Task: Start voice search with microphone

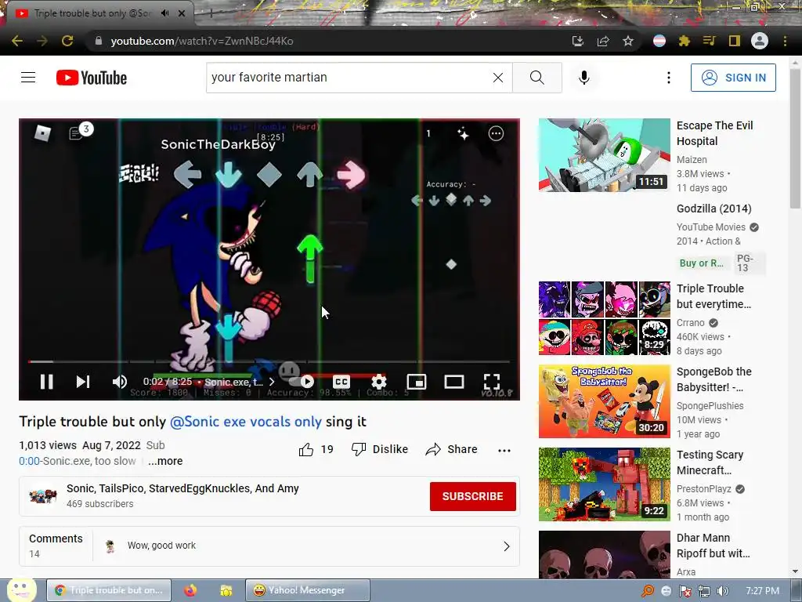Action: [x=584, y=78]
